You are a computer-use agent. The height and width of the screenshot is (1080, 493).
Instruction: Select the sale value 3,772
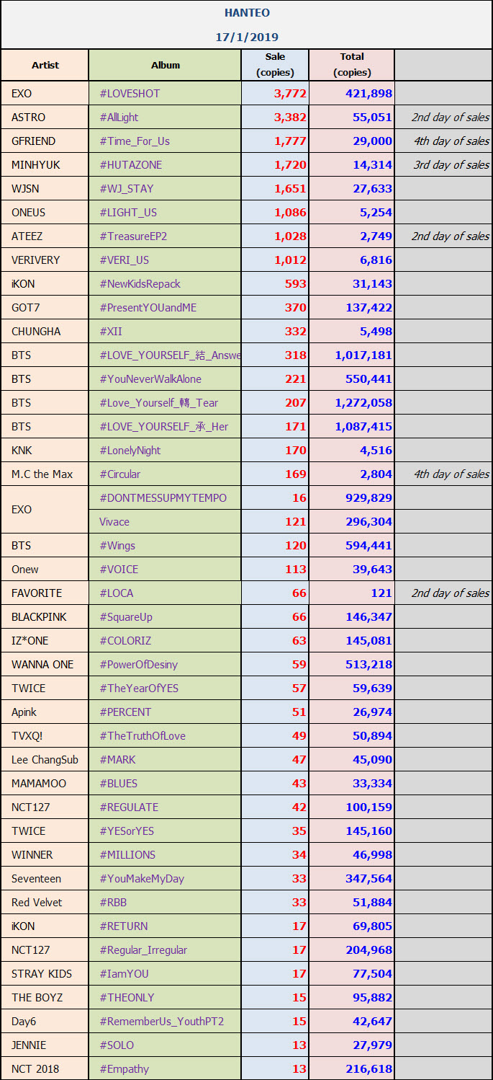(290, 94)
